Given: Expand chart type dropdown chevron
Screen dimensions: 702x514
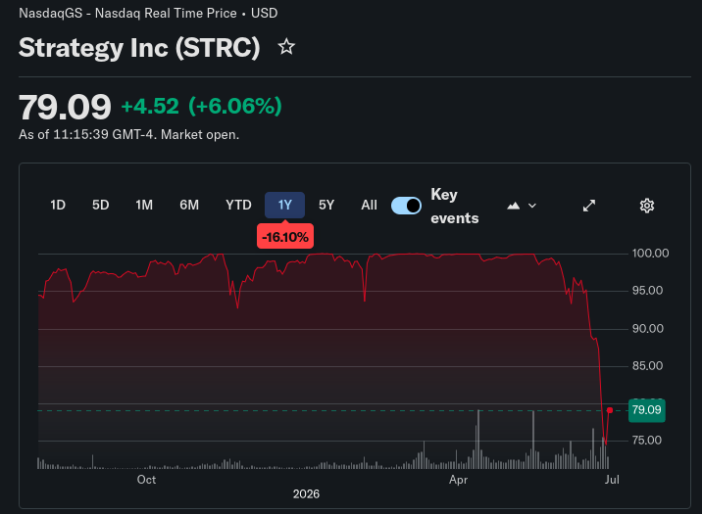Looking at the screenshot, I should click(x=532, y=206).
